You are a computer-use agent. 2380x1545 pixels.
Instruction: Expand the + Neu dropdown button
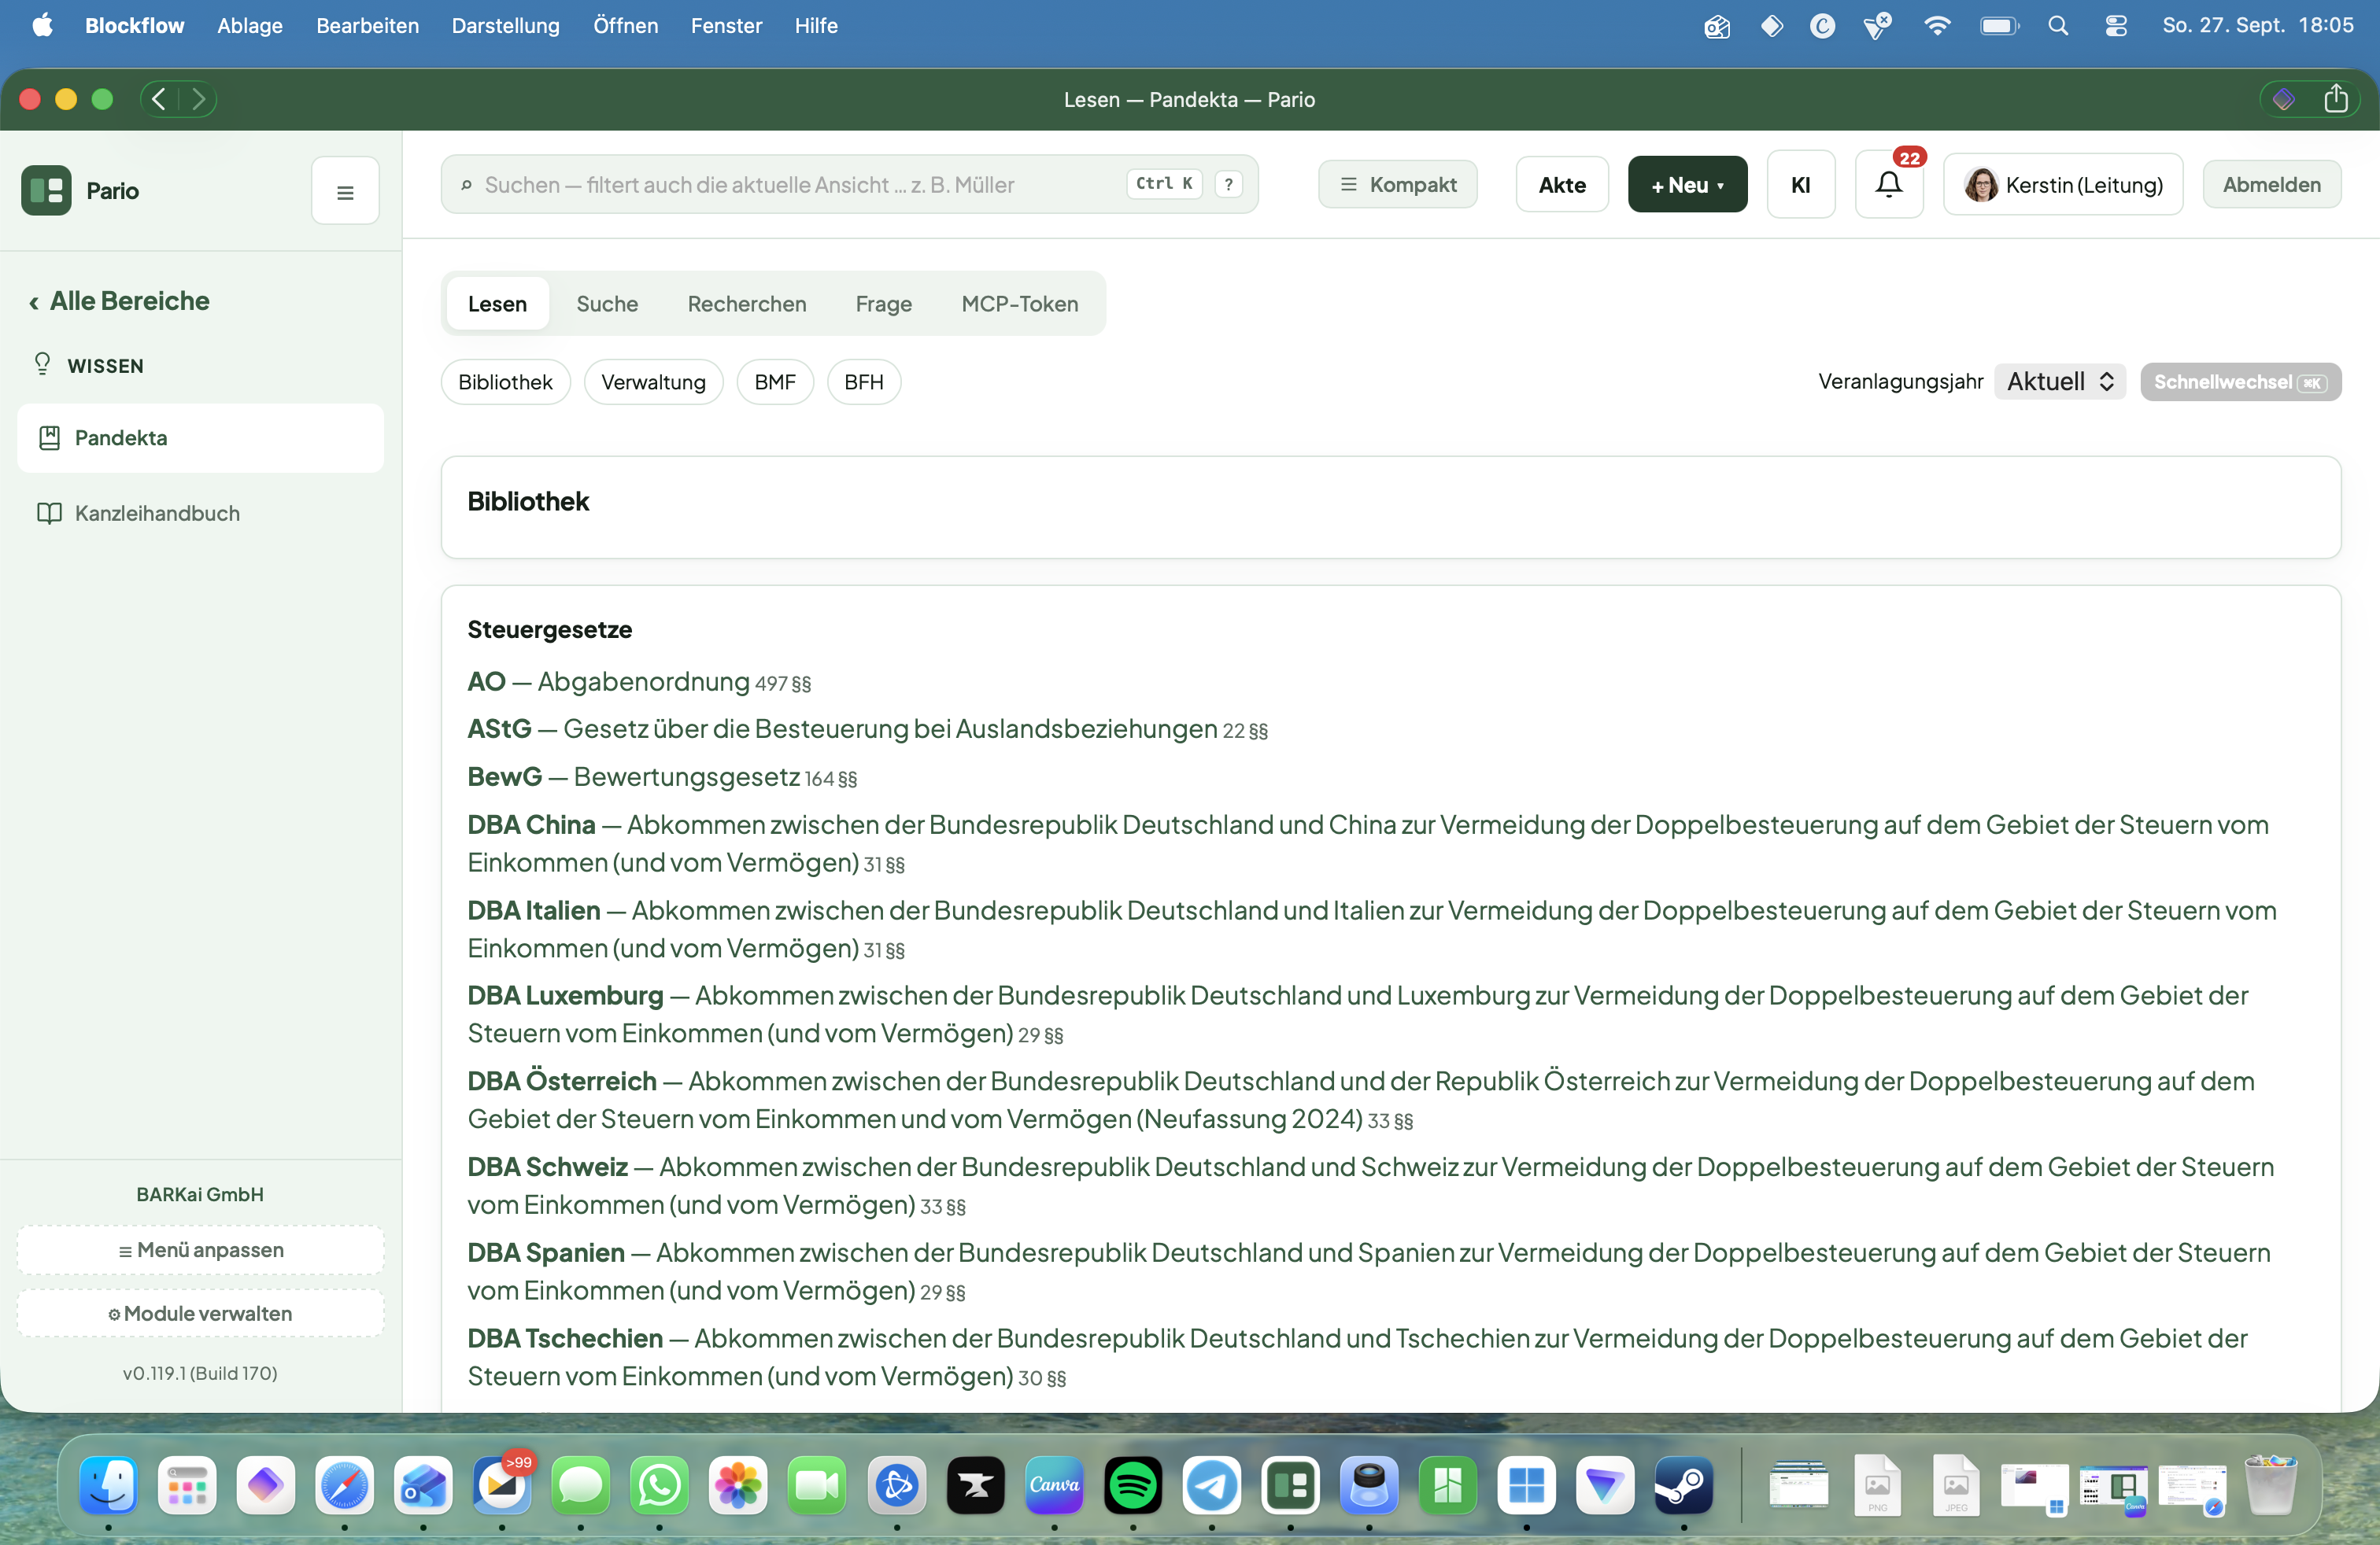click(x=1688, y=185)
